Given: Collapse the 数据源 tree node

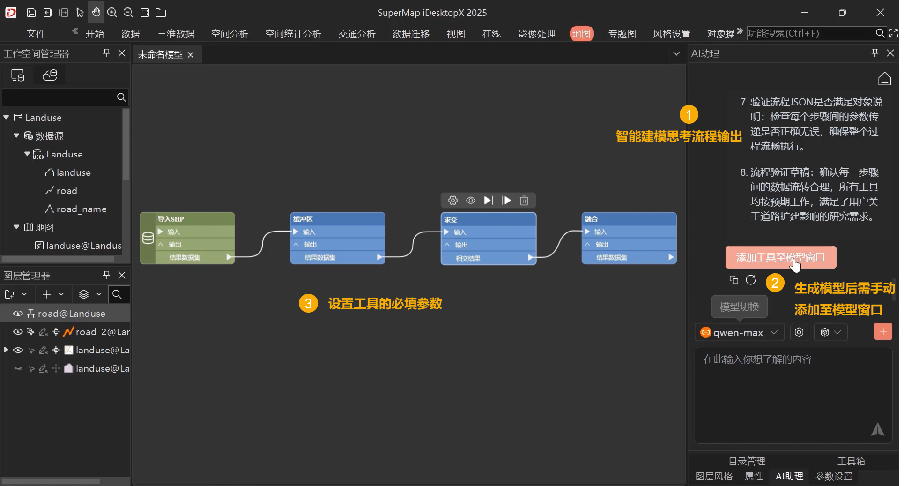Looking at the screenshot, I should [x=16, y=135].
